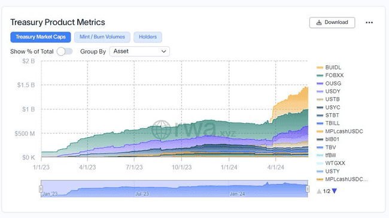Click the USYC legend line icon
This screenshot has width=389, height=218.
coord(320,108)
